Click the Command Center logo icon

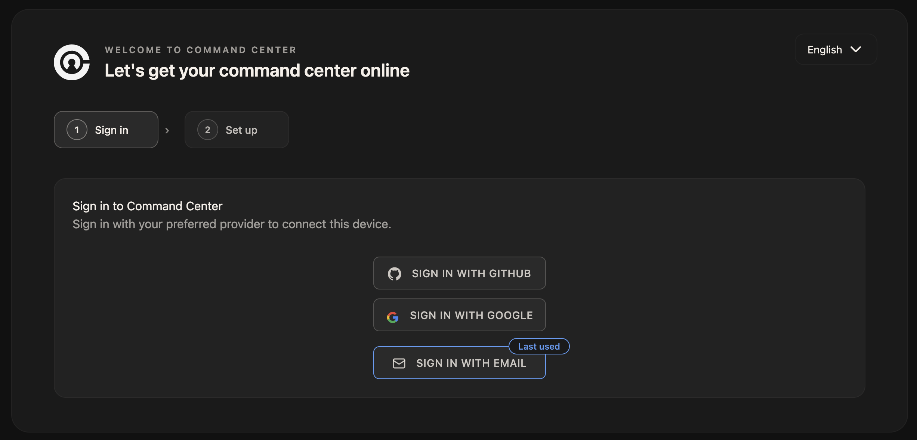72,62
